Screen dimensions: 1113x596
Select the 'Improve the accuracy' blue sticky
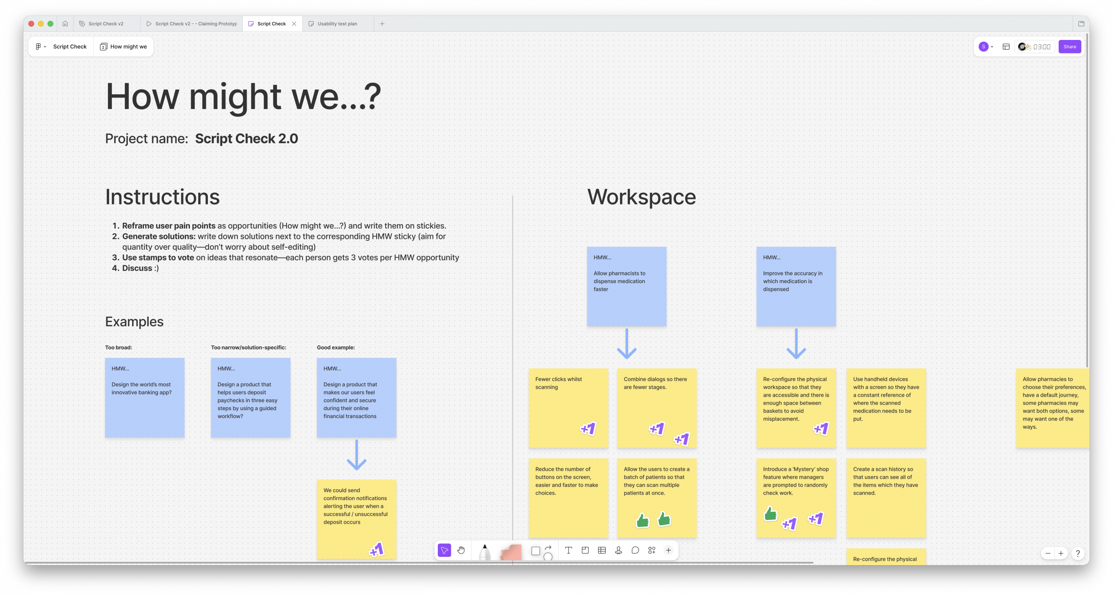click(796, 287)
